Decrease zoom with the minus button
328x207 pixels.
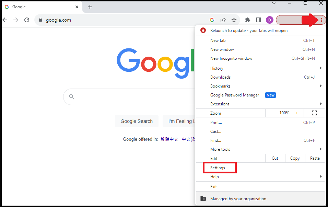[x=272, y=113]
